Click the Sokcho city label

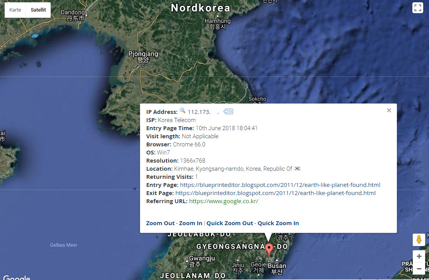(257, 100)
